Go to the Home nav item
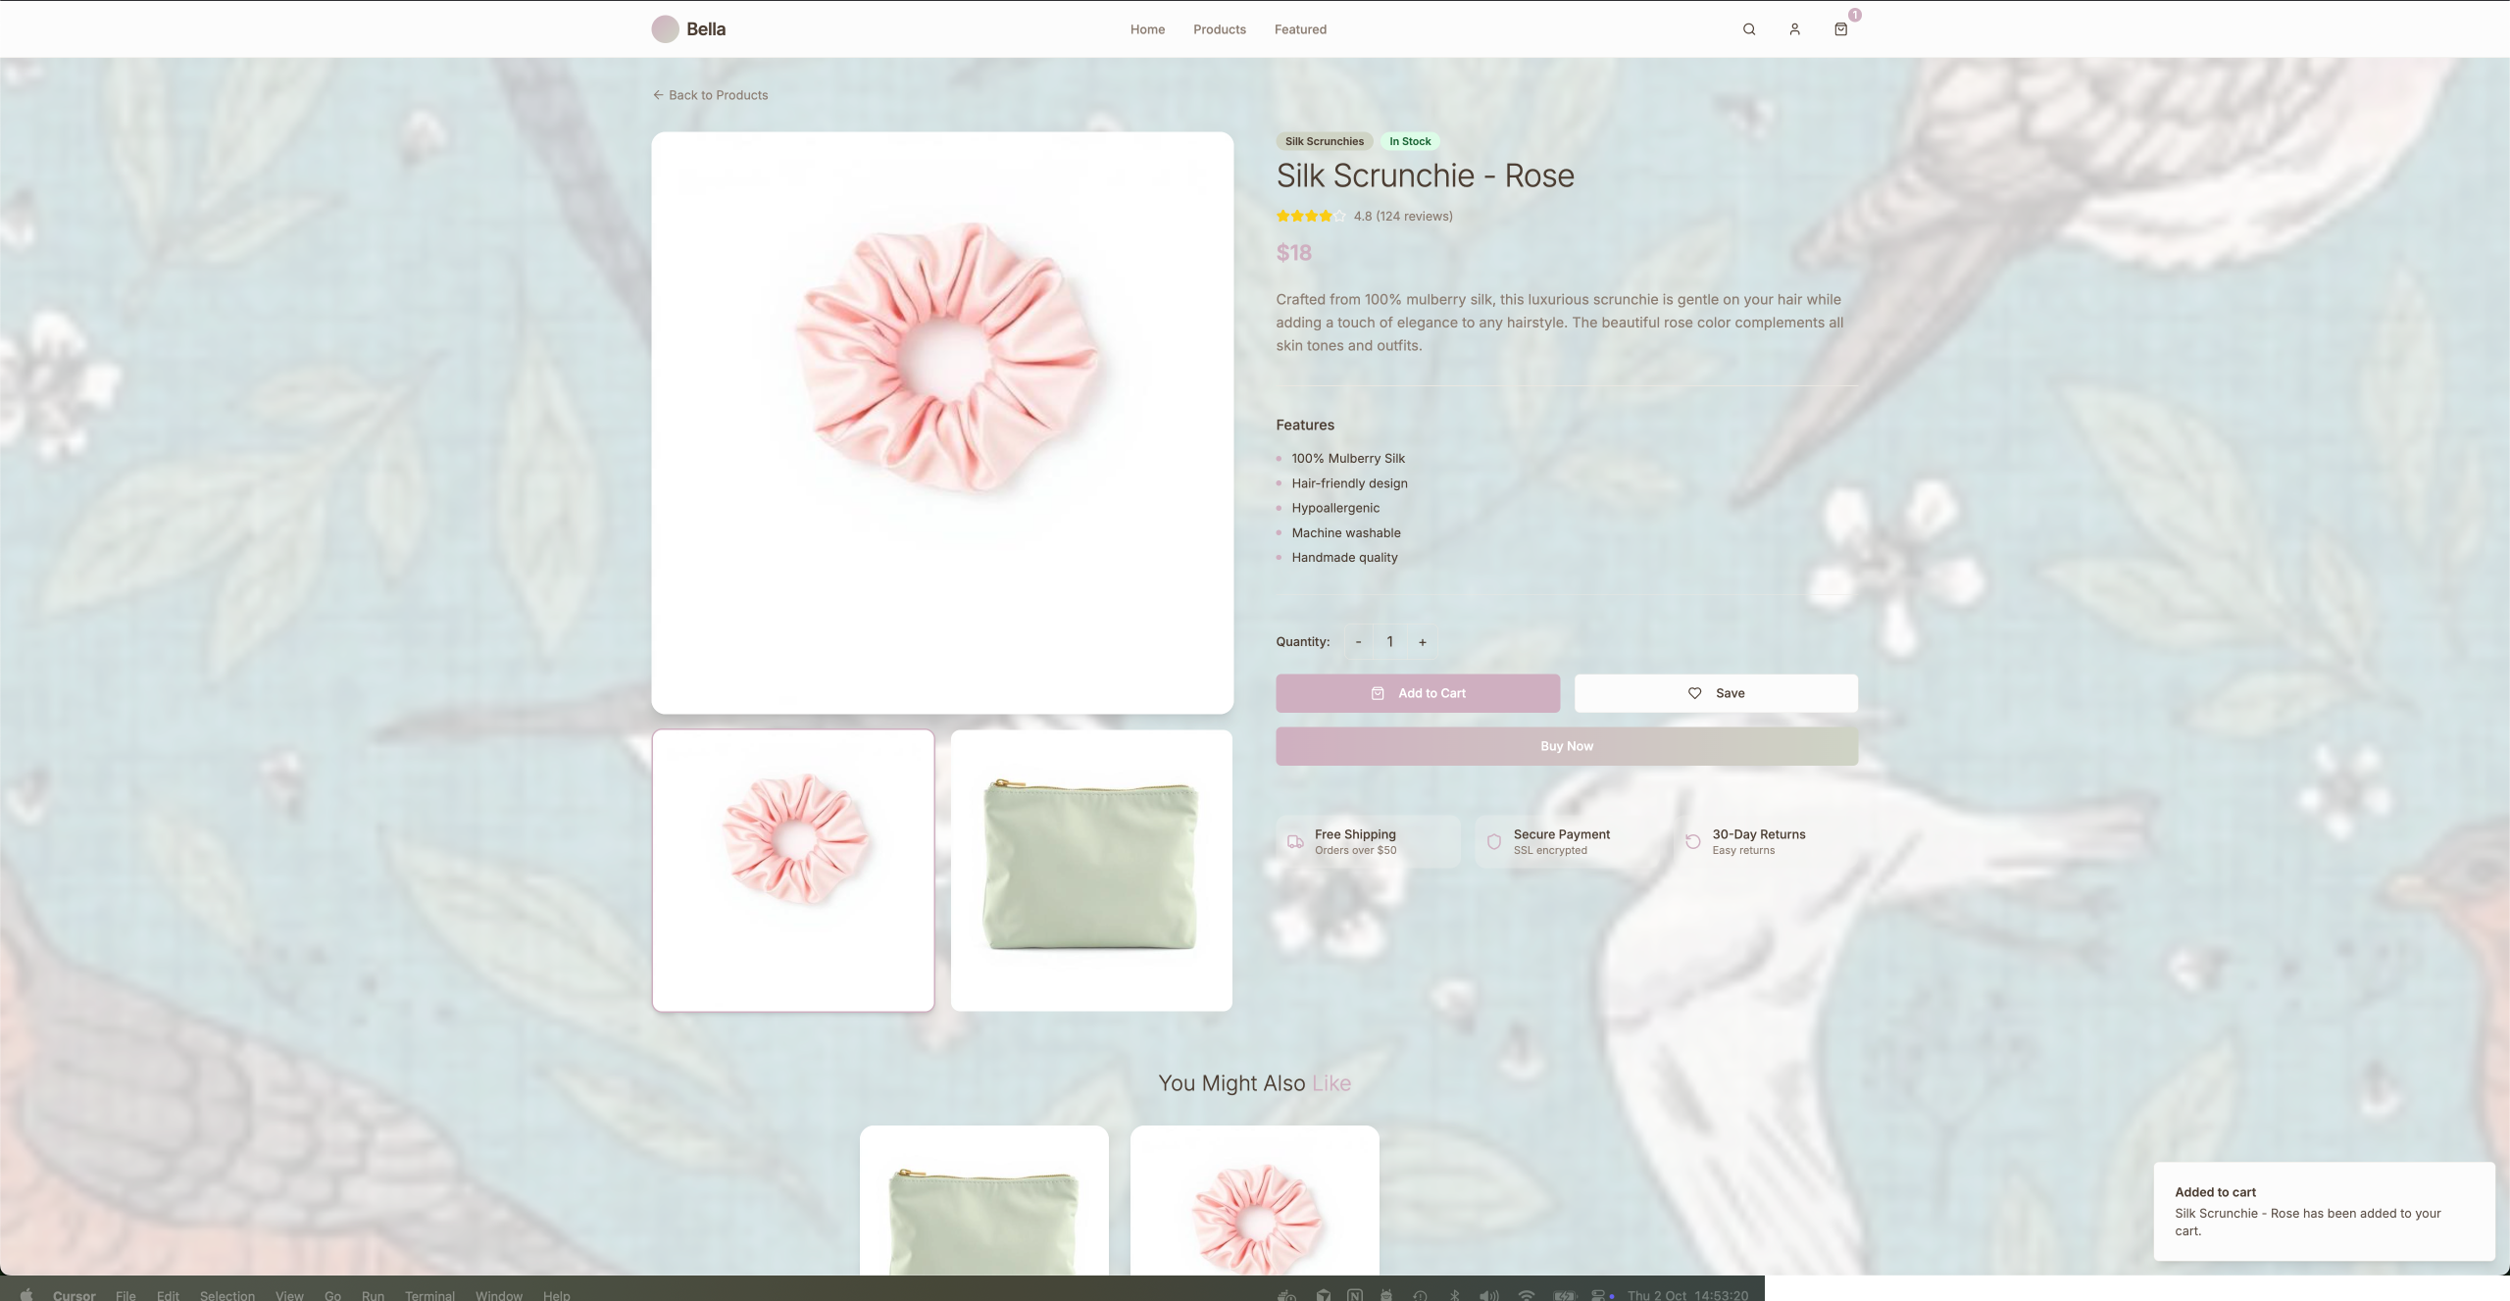The width and height of the screenshot is (2510, 1301). click(1147, 29)
